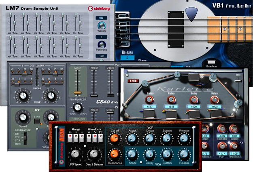The width and height of the screenshot is (253, 172).
Task: Click the orange Resonance knob on Neon
Action: (x=115, y=154)
